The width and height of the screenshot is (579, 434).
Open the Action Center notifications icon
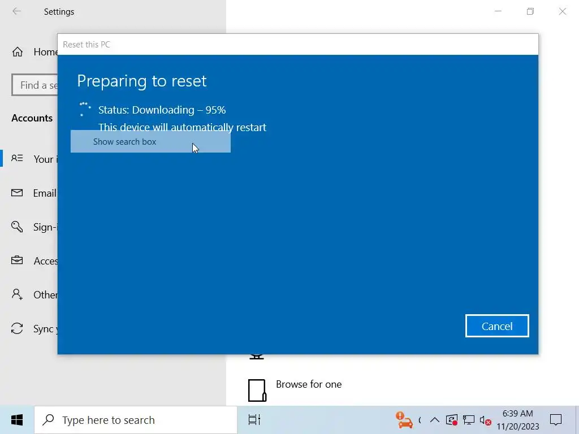[x=556, y=420]
